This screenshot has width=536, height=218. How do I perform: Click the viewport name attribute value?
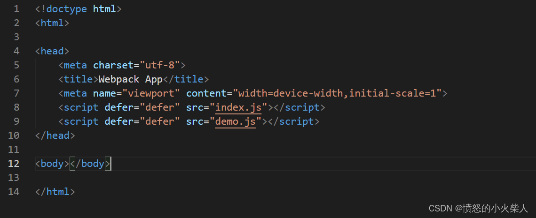click(151, 93)
